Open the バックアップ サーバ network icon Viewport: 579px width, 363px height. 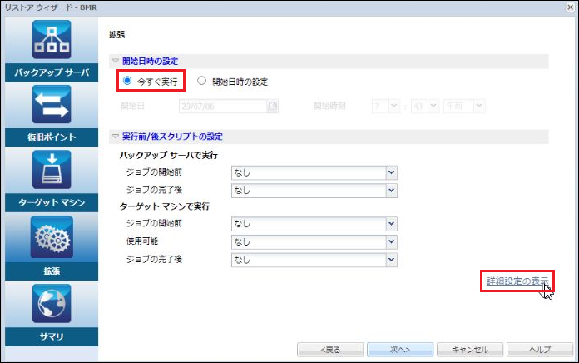(x=52, y=40)
